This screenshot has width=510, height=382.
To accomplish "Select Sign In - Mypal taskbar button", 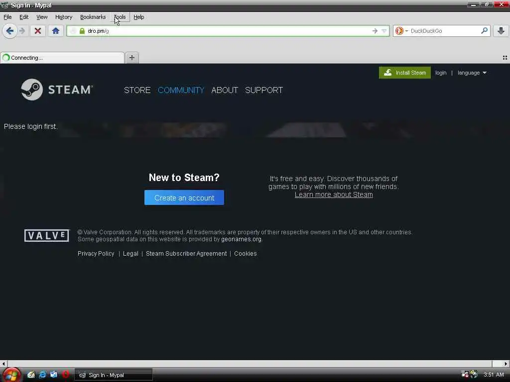I will click(114, 375).
